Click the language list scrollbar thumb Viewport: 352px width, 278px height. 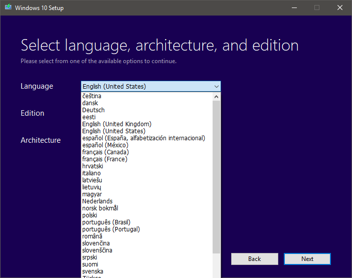coord(217,177)
